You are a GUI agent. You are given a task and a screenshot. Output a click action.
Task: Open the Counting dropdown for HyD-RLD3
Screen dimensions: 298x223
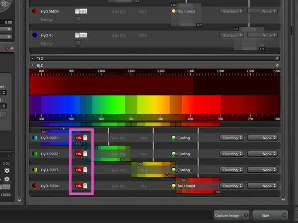point(232,170)
